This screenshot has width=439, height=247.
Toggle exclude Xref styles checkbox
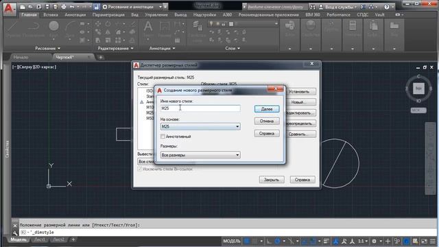[139, 169]
